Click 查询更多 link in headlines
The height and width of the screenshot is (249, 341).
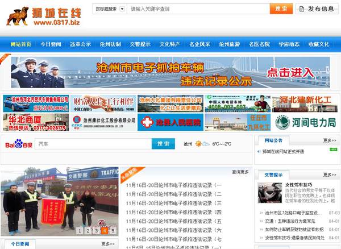click(x=240, y=172)
